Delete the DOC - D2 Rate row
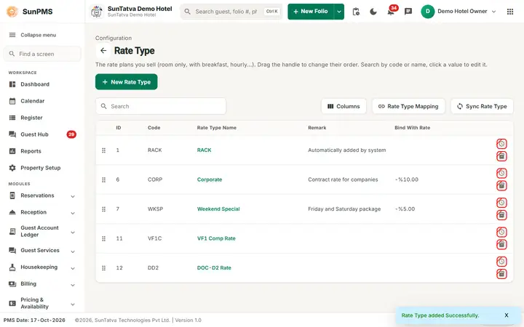The image size is (524, 327). (501, 274)
